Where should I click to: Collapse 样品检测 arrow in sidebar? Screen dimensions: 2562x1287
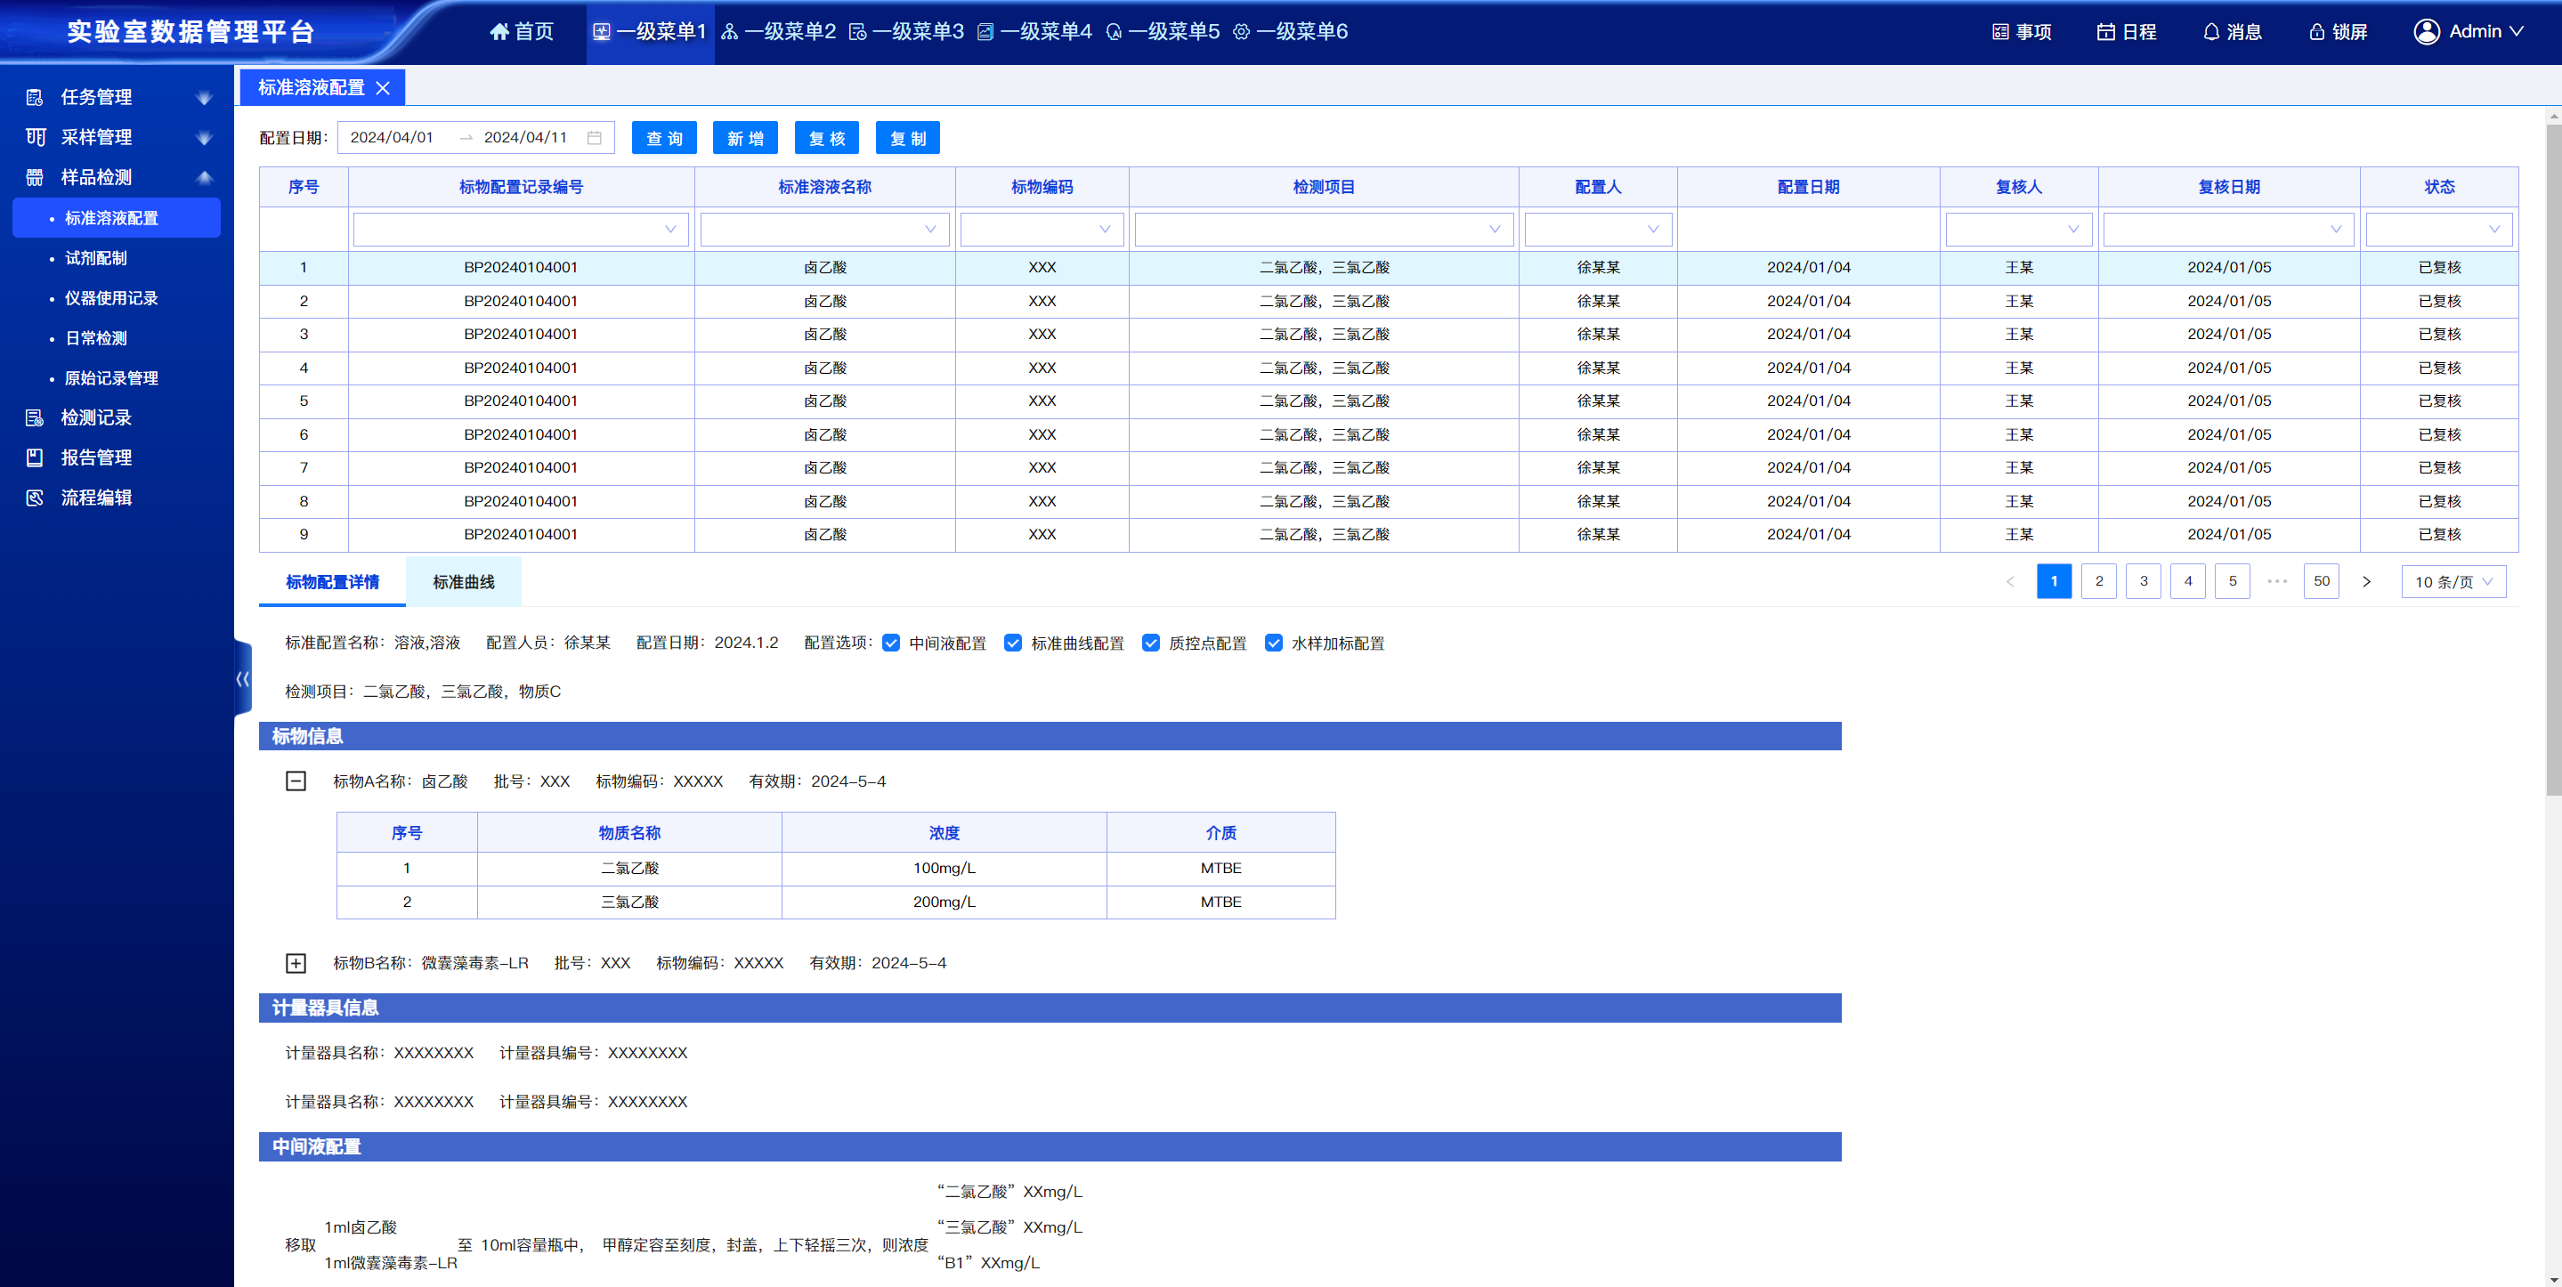click(204, 177)
